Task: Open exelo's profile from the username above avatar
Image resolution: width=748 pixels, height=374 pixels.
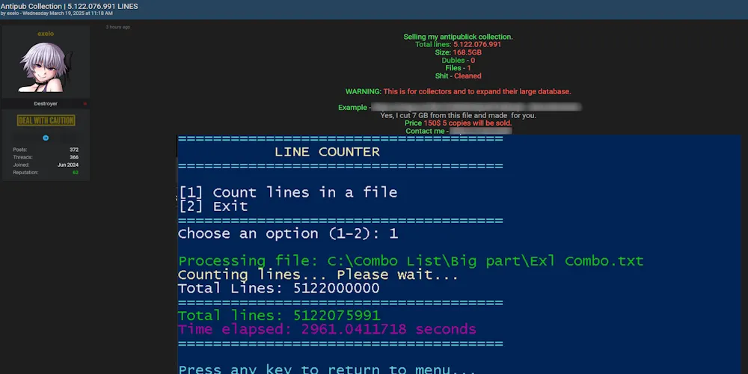Action: [46, 34]
